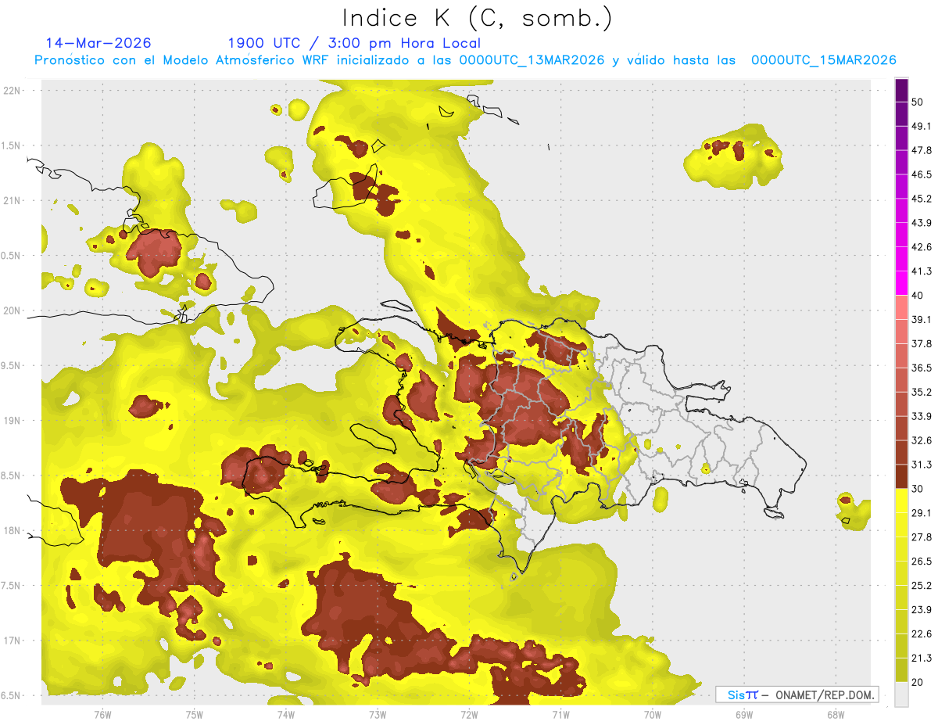Click the dark purple legend swatch above 50

[901, 90]
